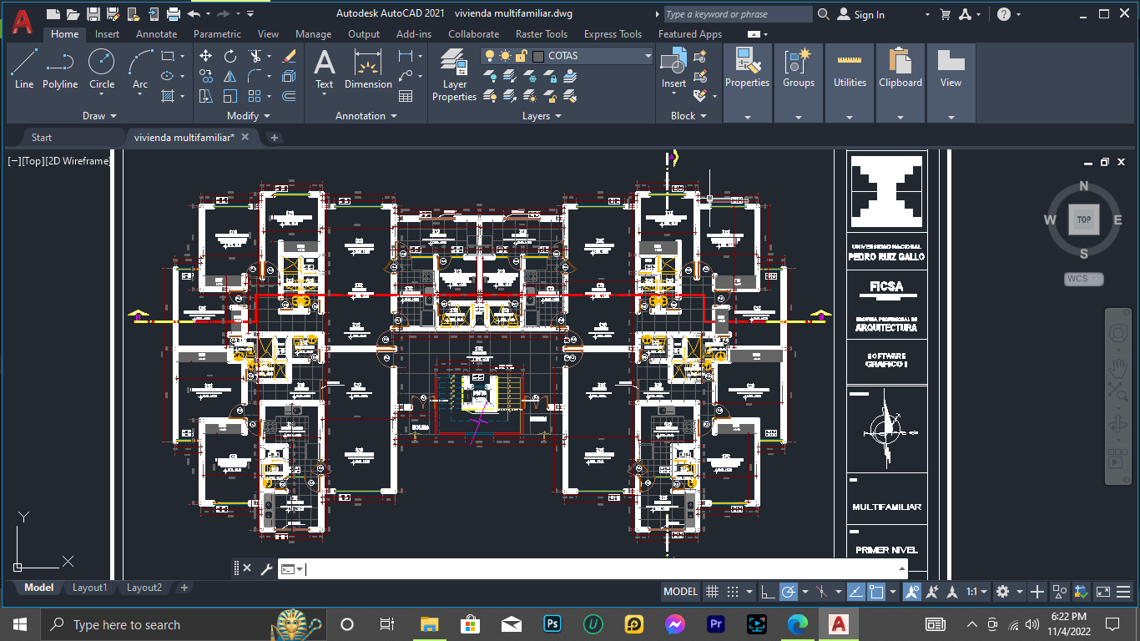Toggle drawing grid display in status bar
The image size is (1140, 641).
pyautogui.click(x=712, y=592)
